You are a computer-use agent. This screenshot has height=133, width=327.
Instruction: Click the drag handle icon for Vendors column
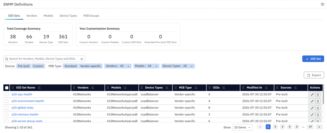click(74, 88)
